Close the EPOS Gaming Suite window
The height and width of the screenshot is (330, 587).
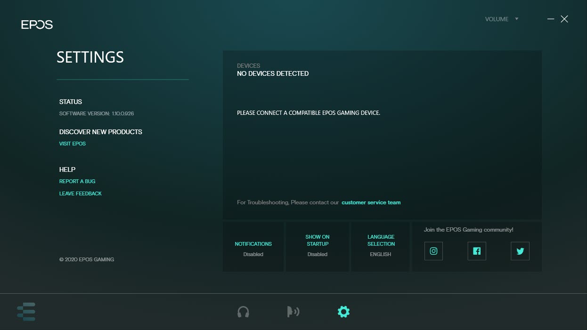564,19
